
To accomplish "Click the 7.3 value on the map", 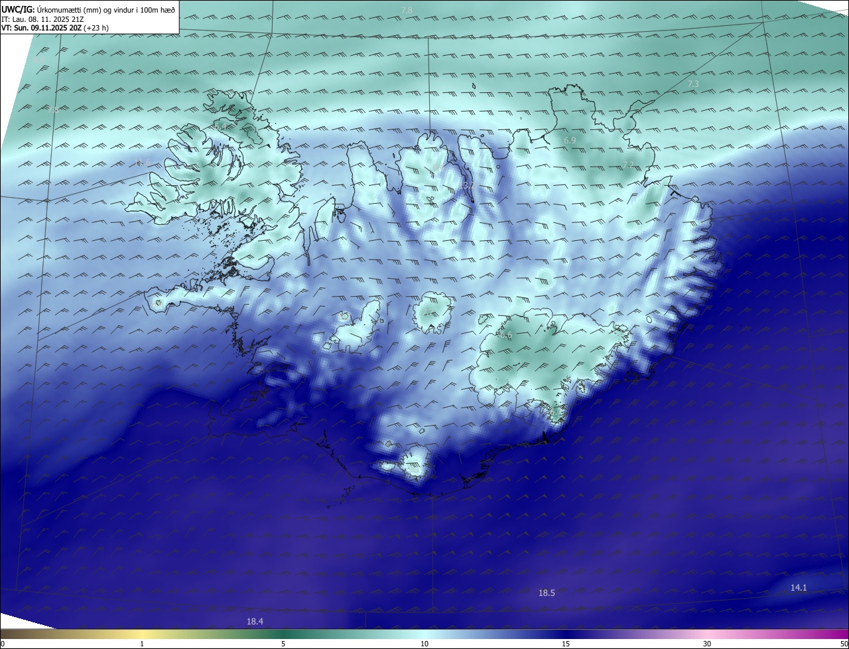I will 693,84.
